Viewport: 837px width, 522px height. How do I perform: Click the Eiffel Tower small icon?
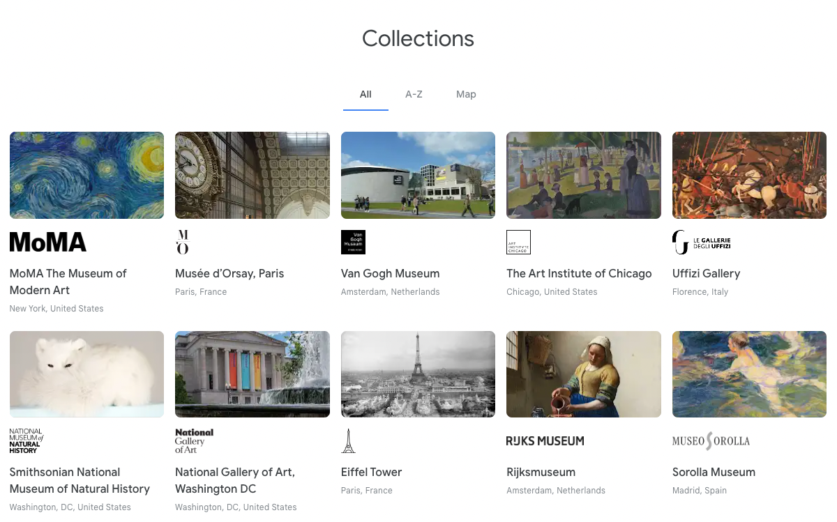click(348, 441)
